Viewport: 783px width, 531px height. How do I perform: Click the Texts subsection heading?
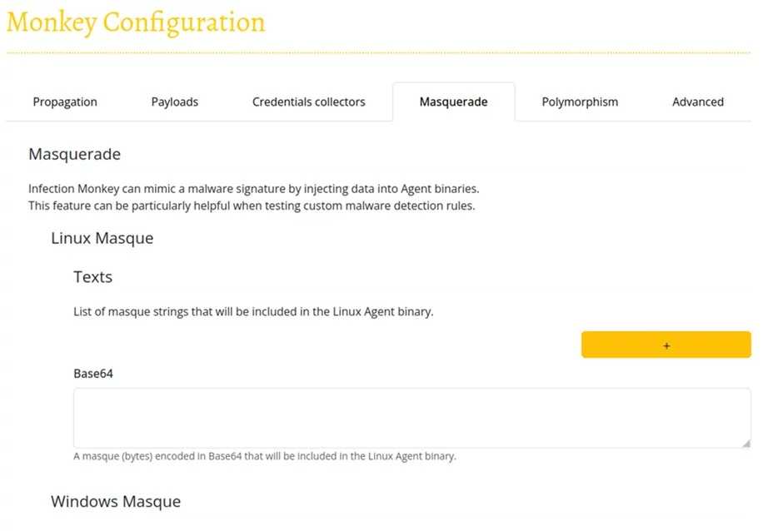point(92,277)
